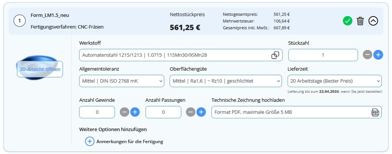The width and height of the screenshot is (392, 154).
Task: Open the Allgemeintoleranz dropdown
Action: (x=122, y=81)
